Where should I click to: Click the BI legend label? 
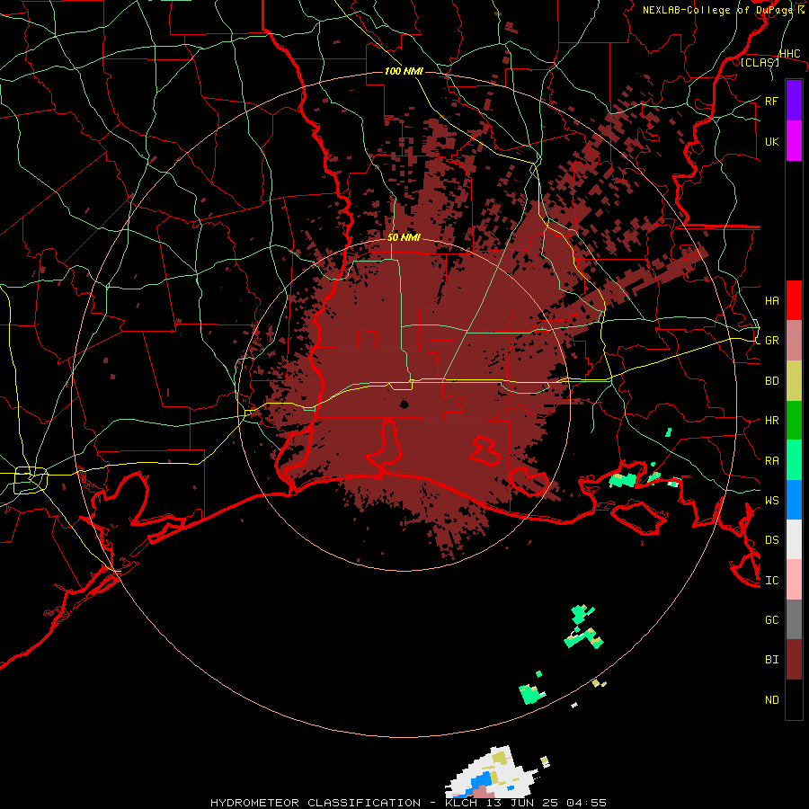[x=771, y=660]
